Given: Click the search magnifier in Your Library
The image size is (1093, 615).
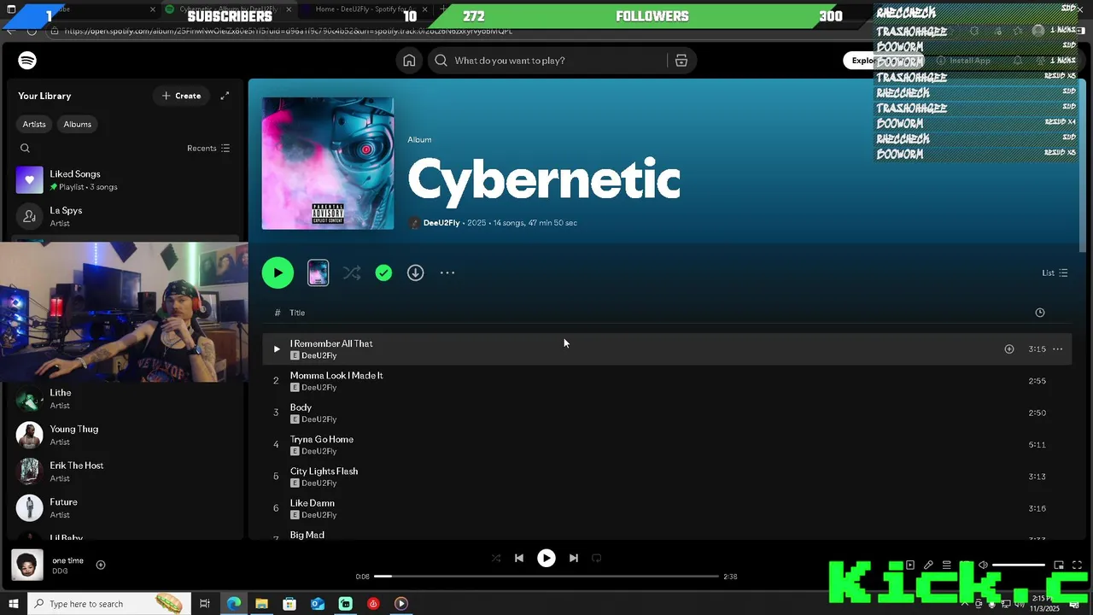Looking at the screenshot, I should 25,148.
